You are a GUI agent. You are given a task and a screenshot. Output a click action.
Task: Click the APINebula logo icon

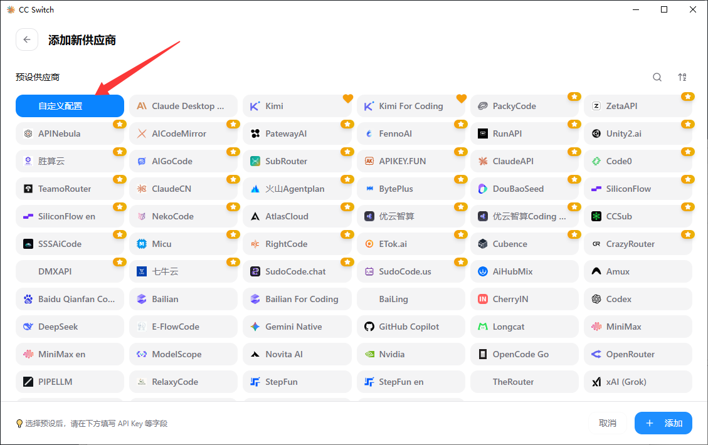pyautogui.click(x=28, y=133)
